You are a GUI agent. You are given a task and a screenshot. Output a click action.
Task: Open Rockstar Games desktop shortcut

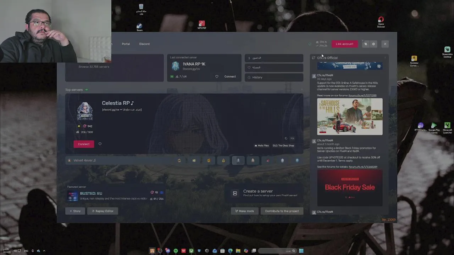[414, 61]
